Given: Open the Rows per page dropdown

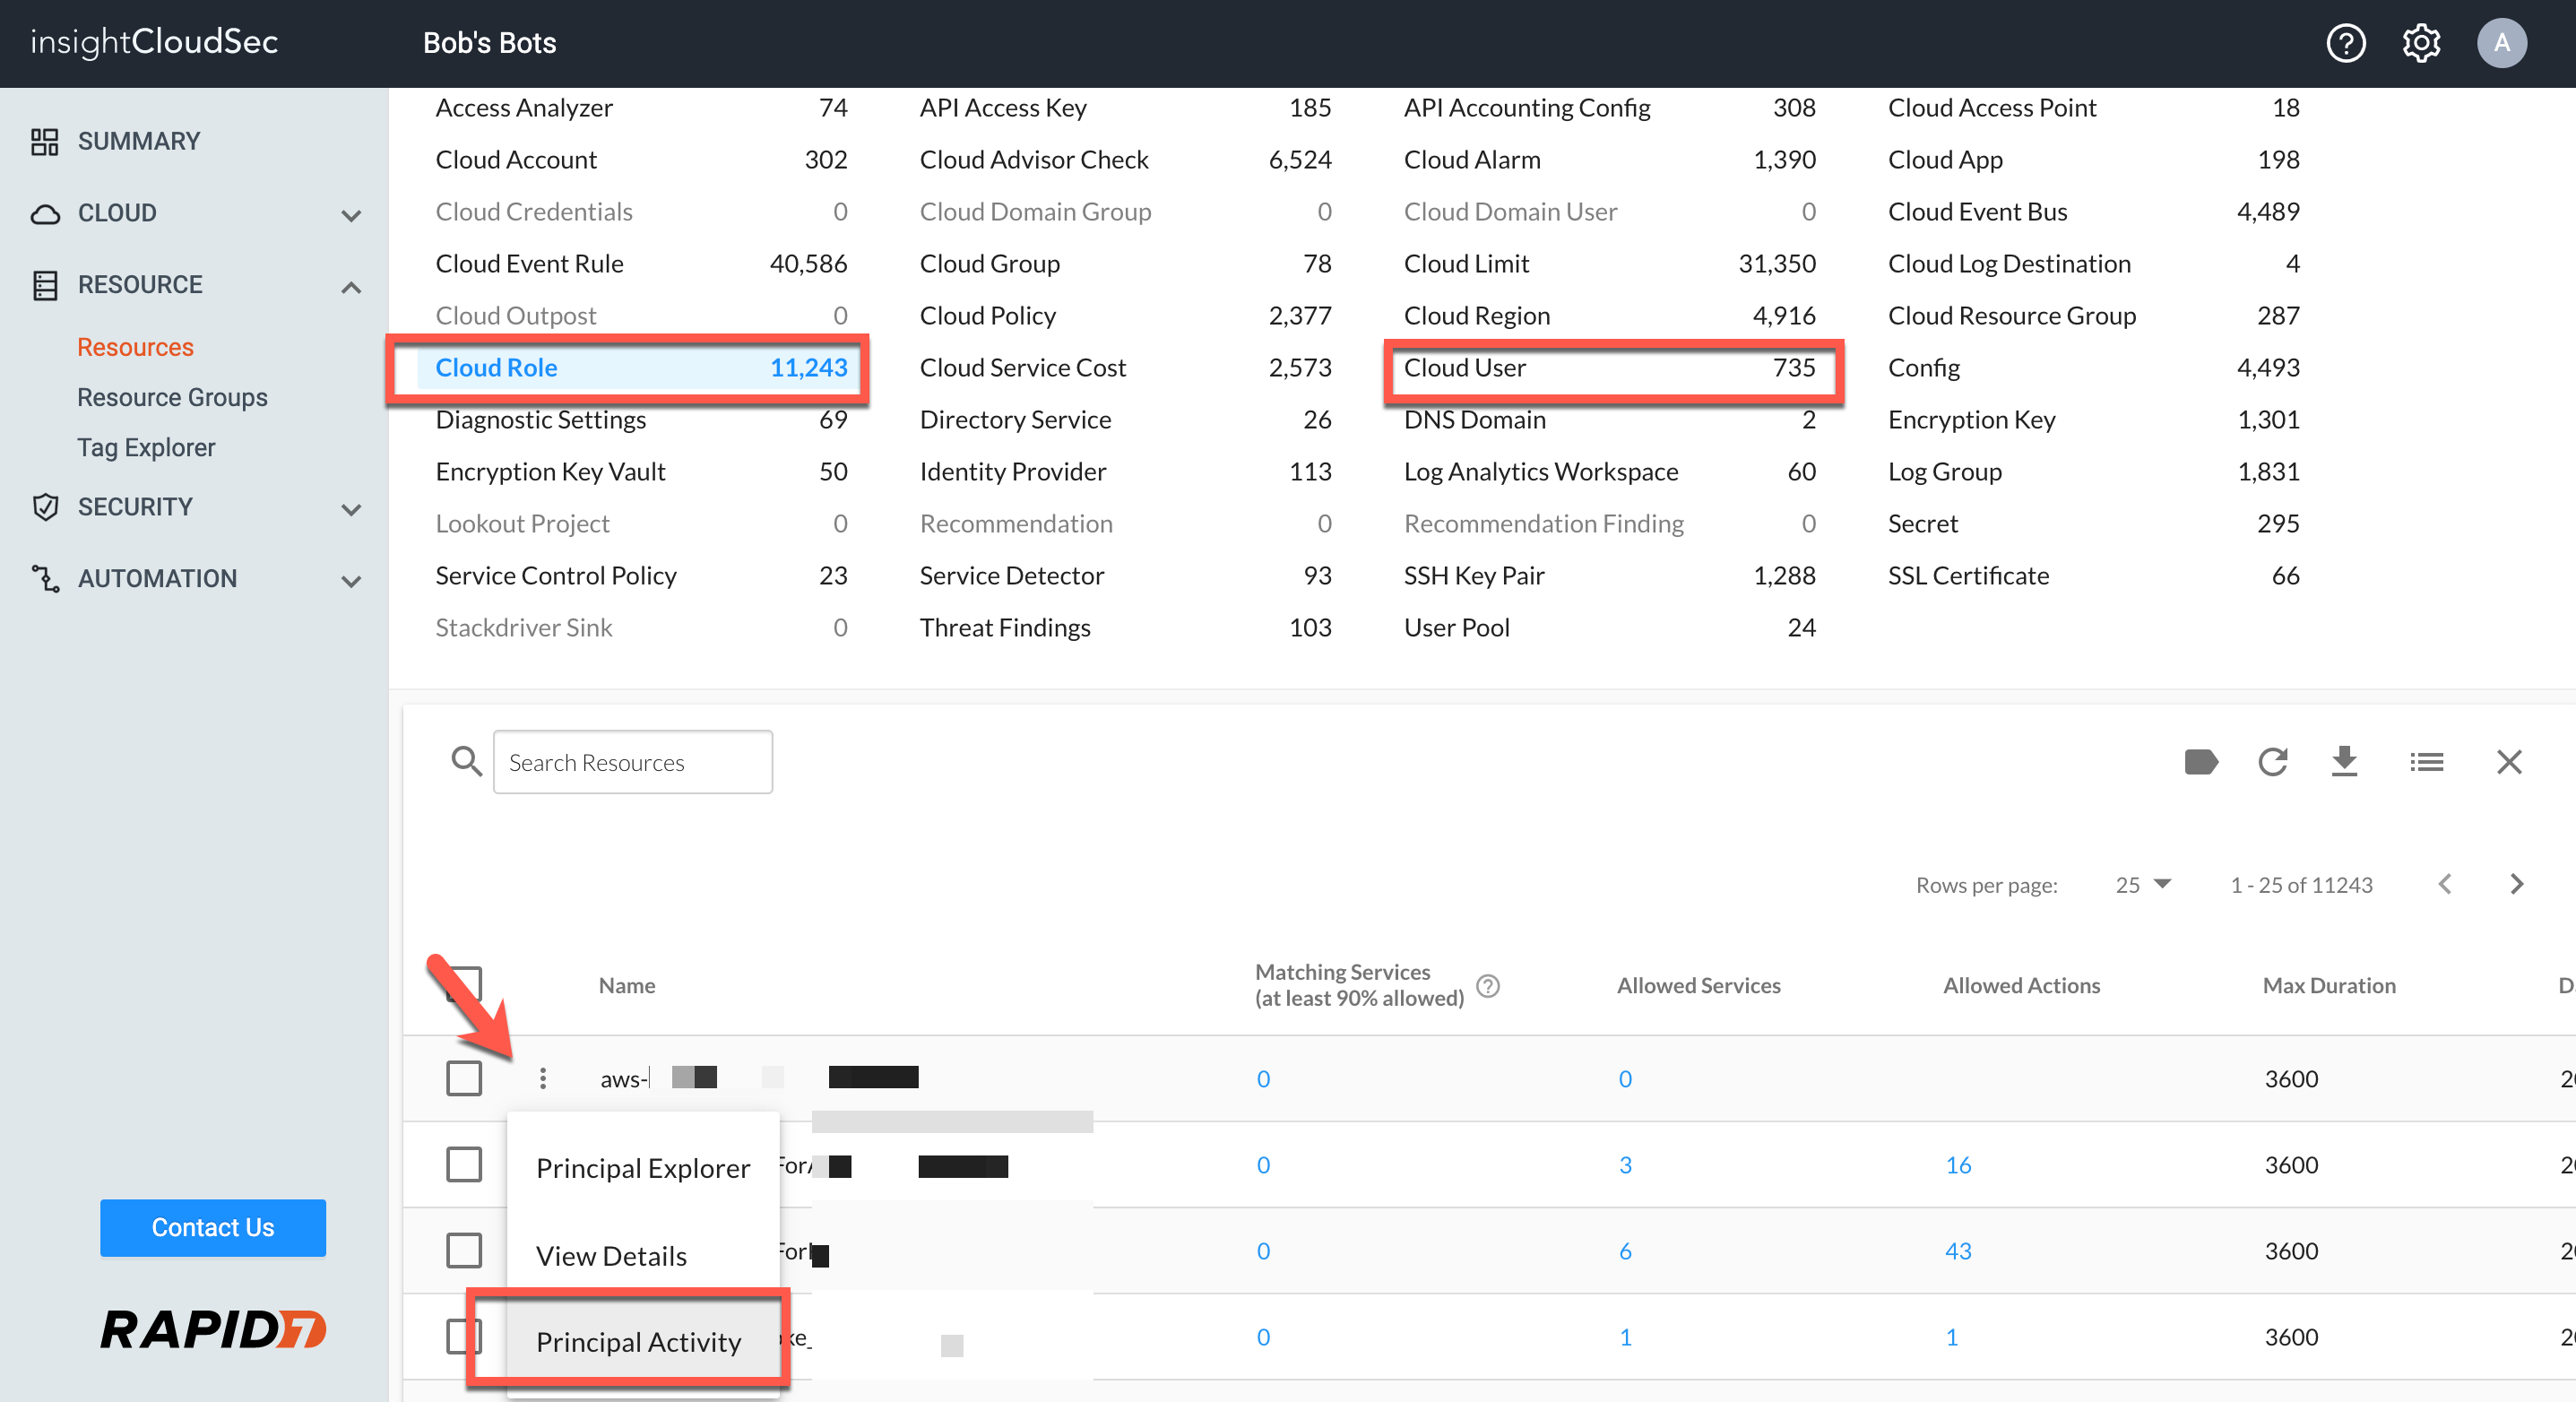Looking at the screenshot, I should click(x=2143, y=884).
